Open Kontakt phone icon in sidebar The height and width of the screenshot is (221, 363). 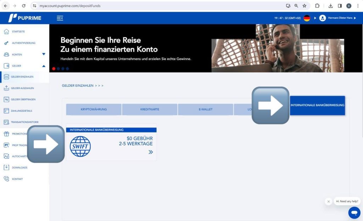click(x=6, y=179)
